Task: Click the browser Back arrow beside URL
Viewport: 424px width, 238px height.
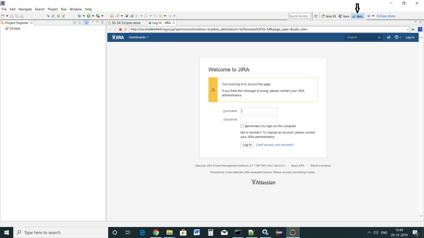Action: point(110,29)
